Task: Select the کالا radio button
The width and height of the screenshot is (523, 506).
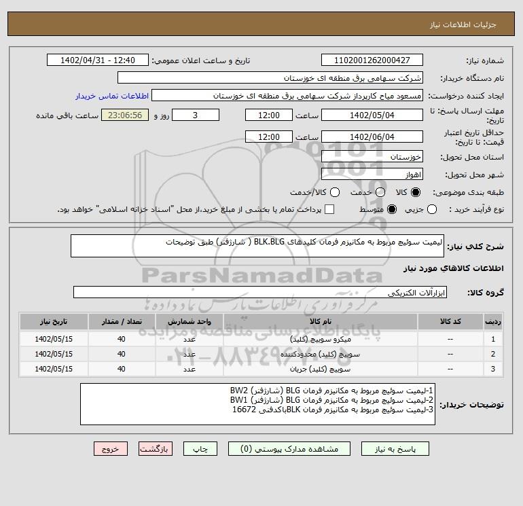Action: (x=416, y=192)
